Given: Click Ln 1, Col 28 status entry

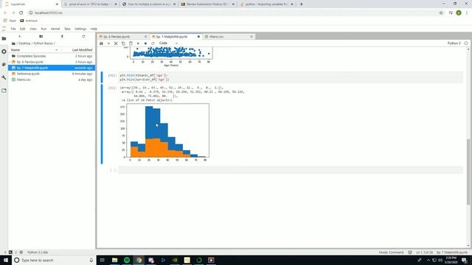Looking at the screenshot, I should 424,252.
